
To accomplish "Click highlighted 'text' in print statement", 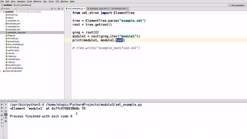I will tap(119, 40).
